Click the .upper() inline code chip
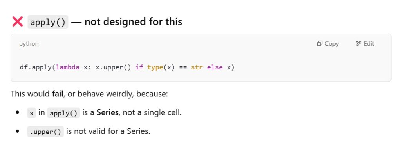 coord(45,131)
